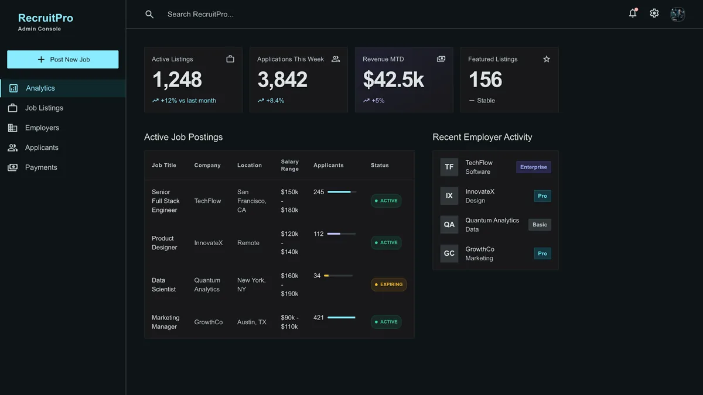Open the Analytics section
Viewport: 703px width, 395px height.
click(63, 88)
